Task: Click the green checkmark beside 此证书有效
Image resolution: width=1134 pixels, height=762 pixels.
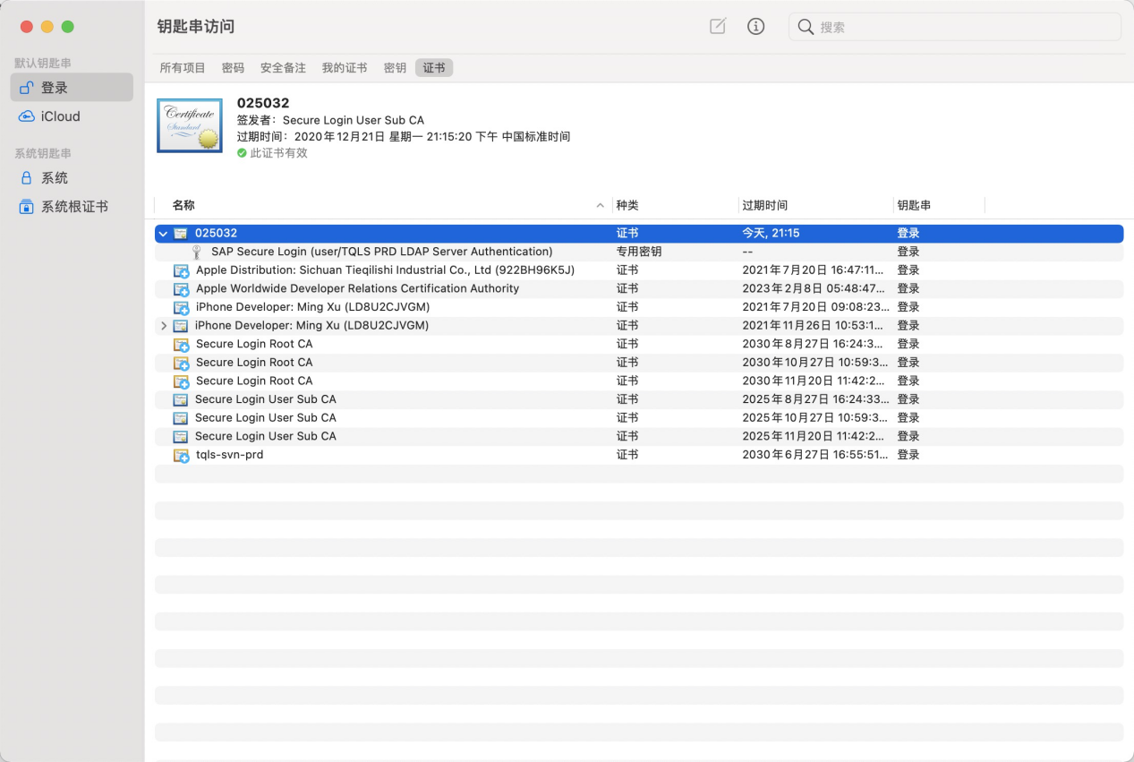Action: [x=242, y=153]
